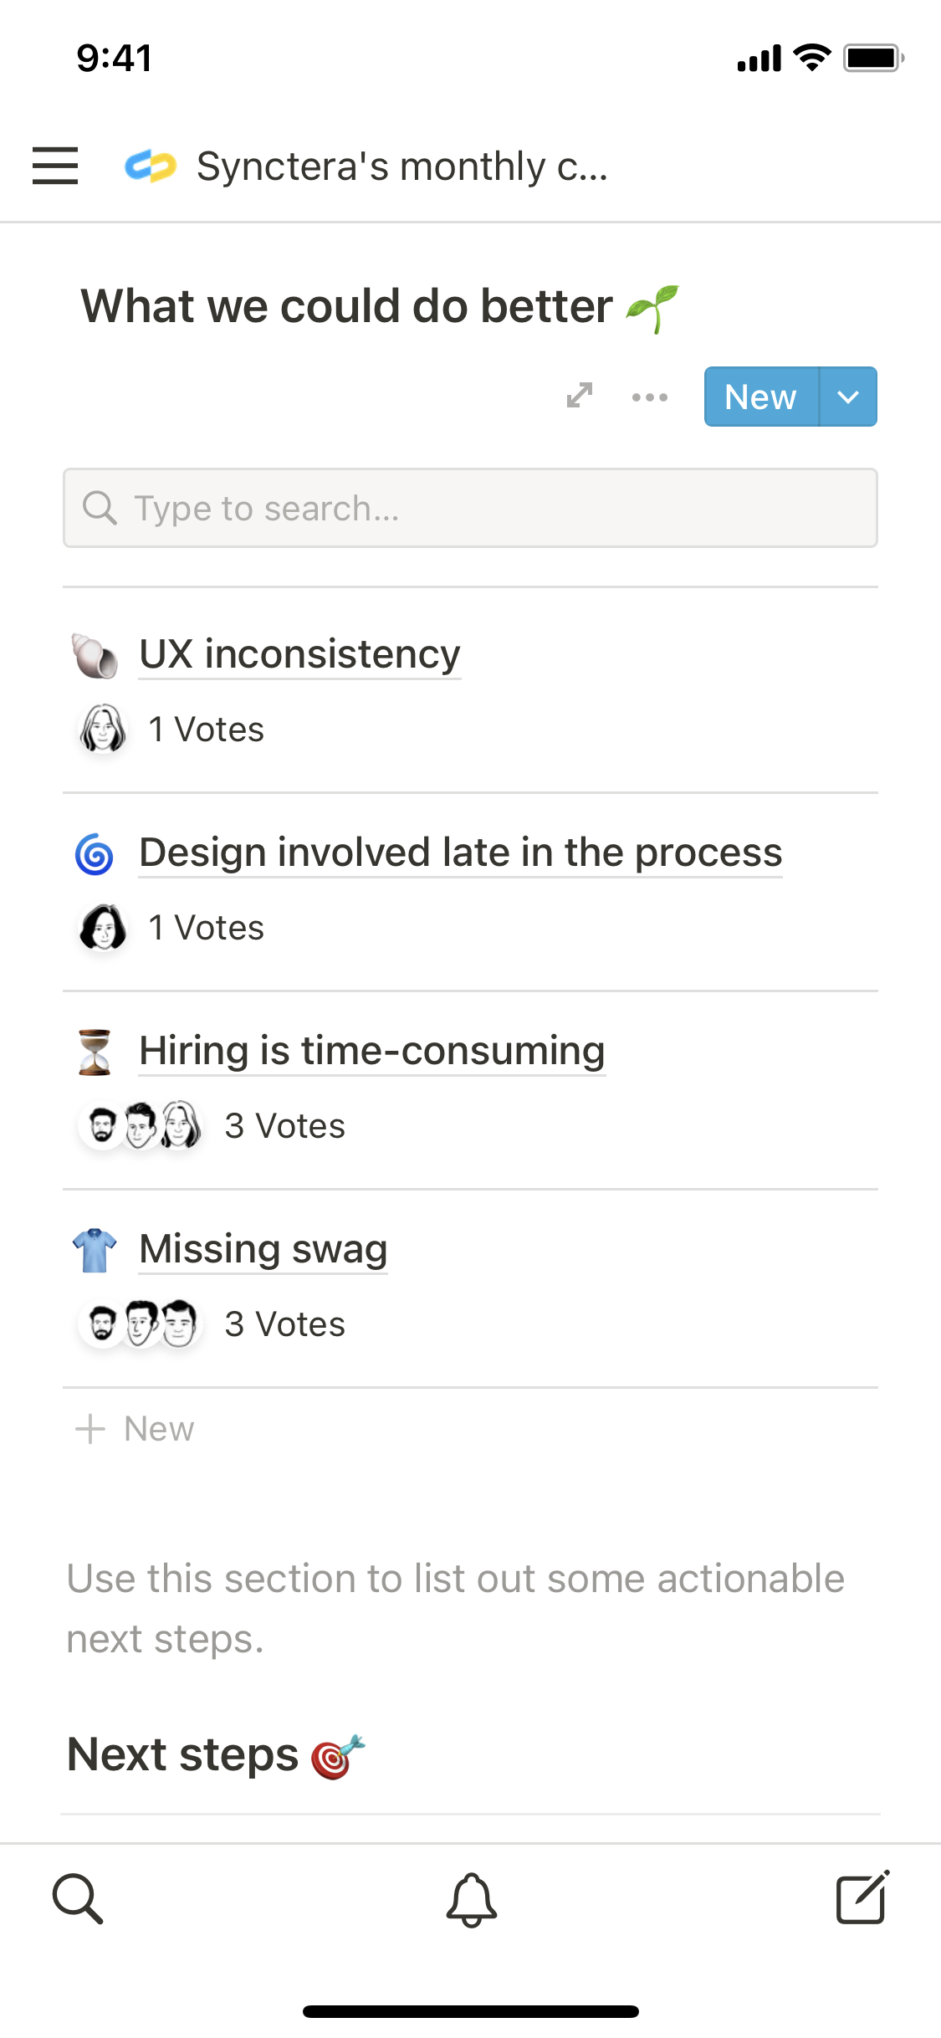Expand the dropdown arrow beside New
This screenshot has width=941, height=2038.
848,397
